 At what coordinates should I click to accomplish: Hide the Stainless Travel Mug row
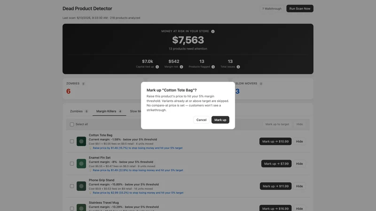click(x=299, y=208)
